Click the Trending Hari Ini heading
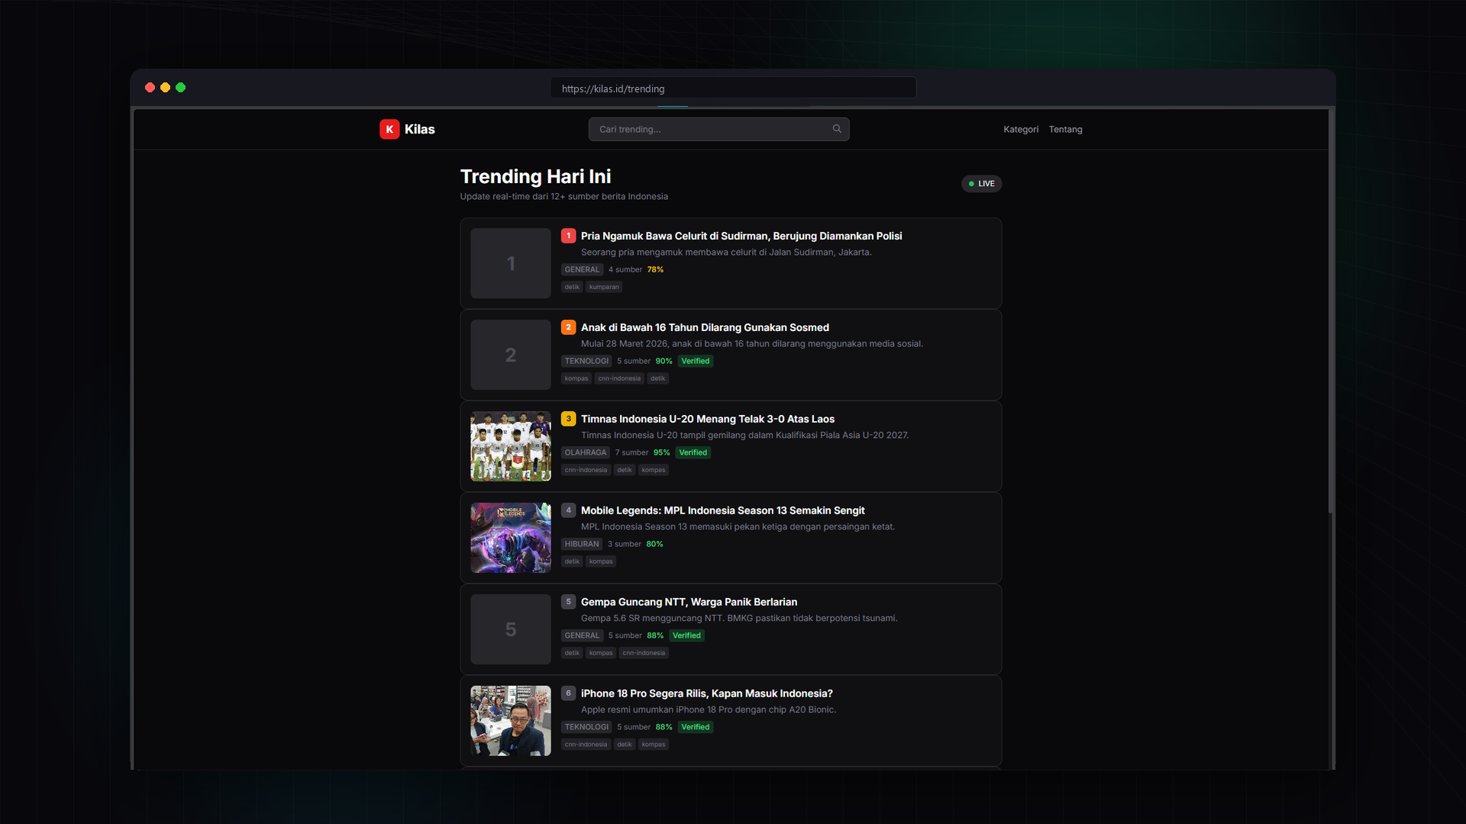Viewport: 1466px width, 824px height. point(535,176)
